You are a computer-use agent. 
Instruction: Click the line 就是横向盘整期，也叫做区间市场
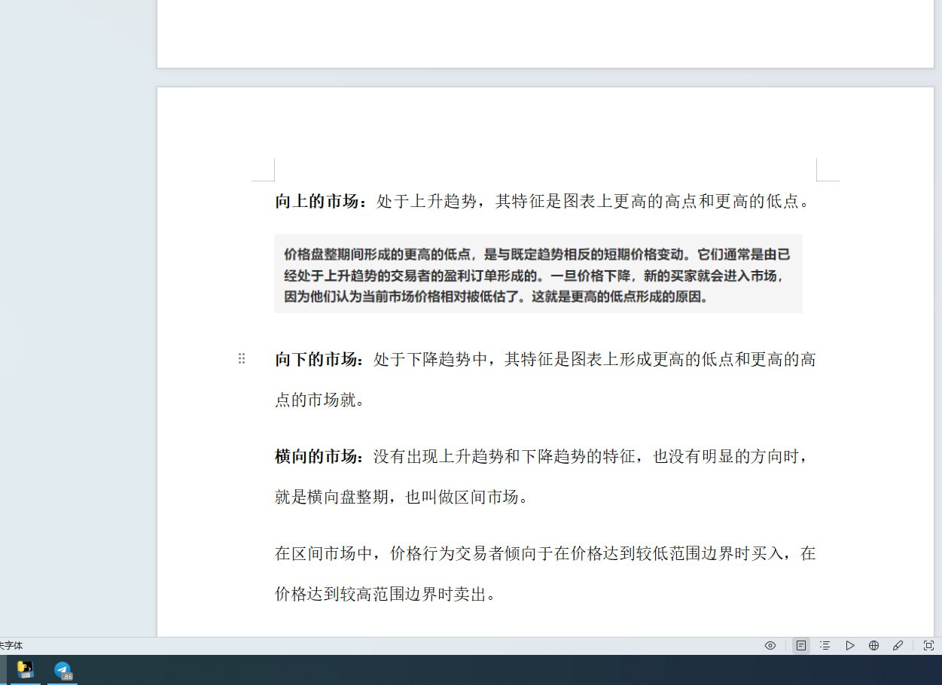[401, 498]
